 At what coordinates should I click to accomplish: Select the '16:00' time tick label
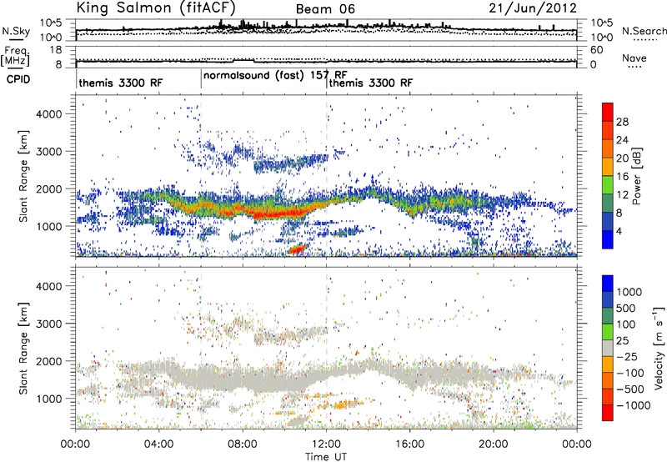click(409, 444)
